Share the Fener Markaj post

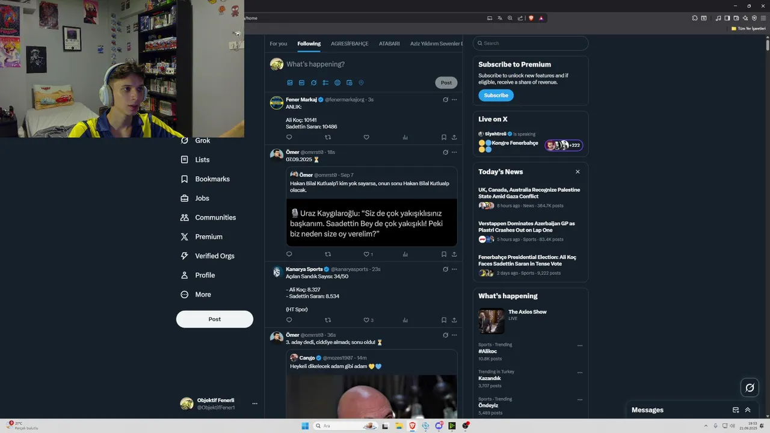(x=454, y=137)
